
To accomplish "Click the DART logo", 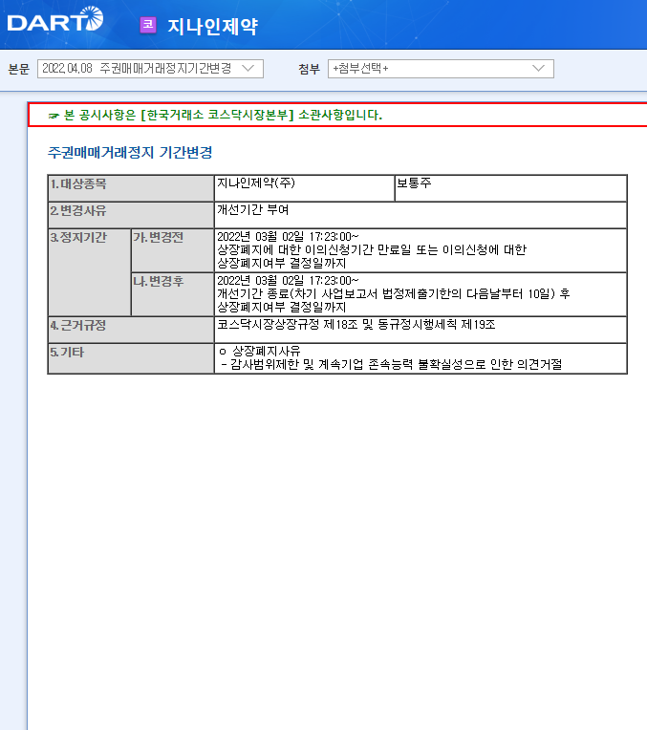I will [x=55, y=19].
